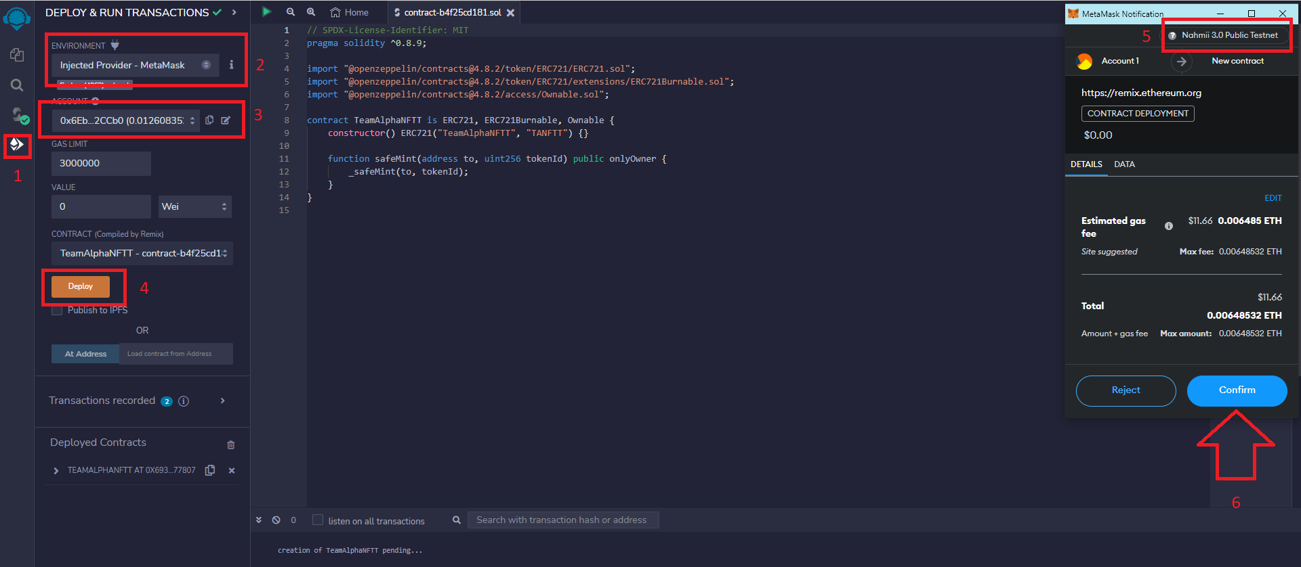Open the Contract selection dropdown
This screenshot has height=567, width=1301.
(x=142, y=253)
